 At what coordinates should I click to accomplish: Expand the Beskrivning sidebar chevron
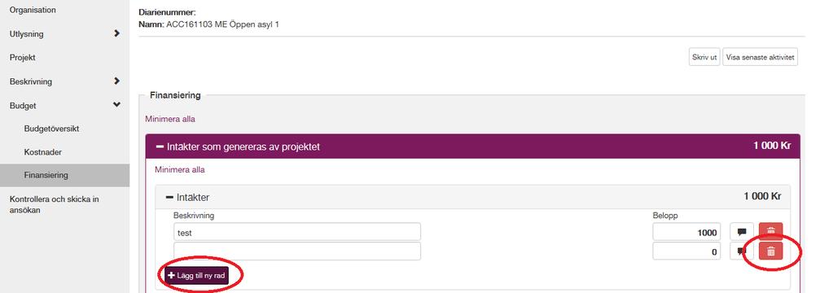[x=117, y=81]
